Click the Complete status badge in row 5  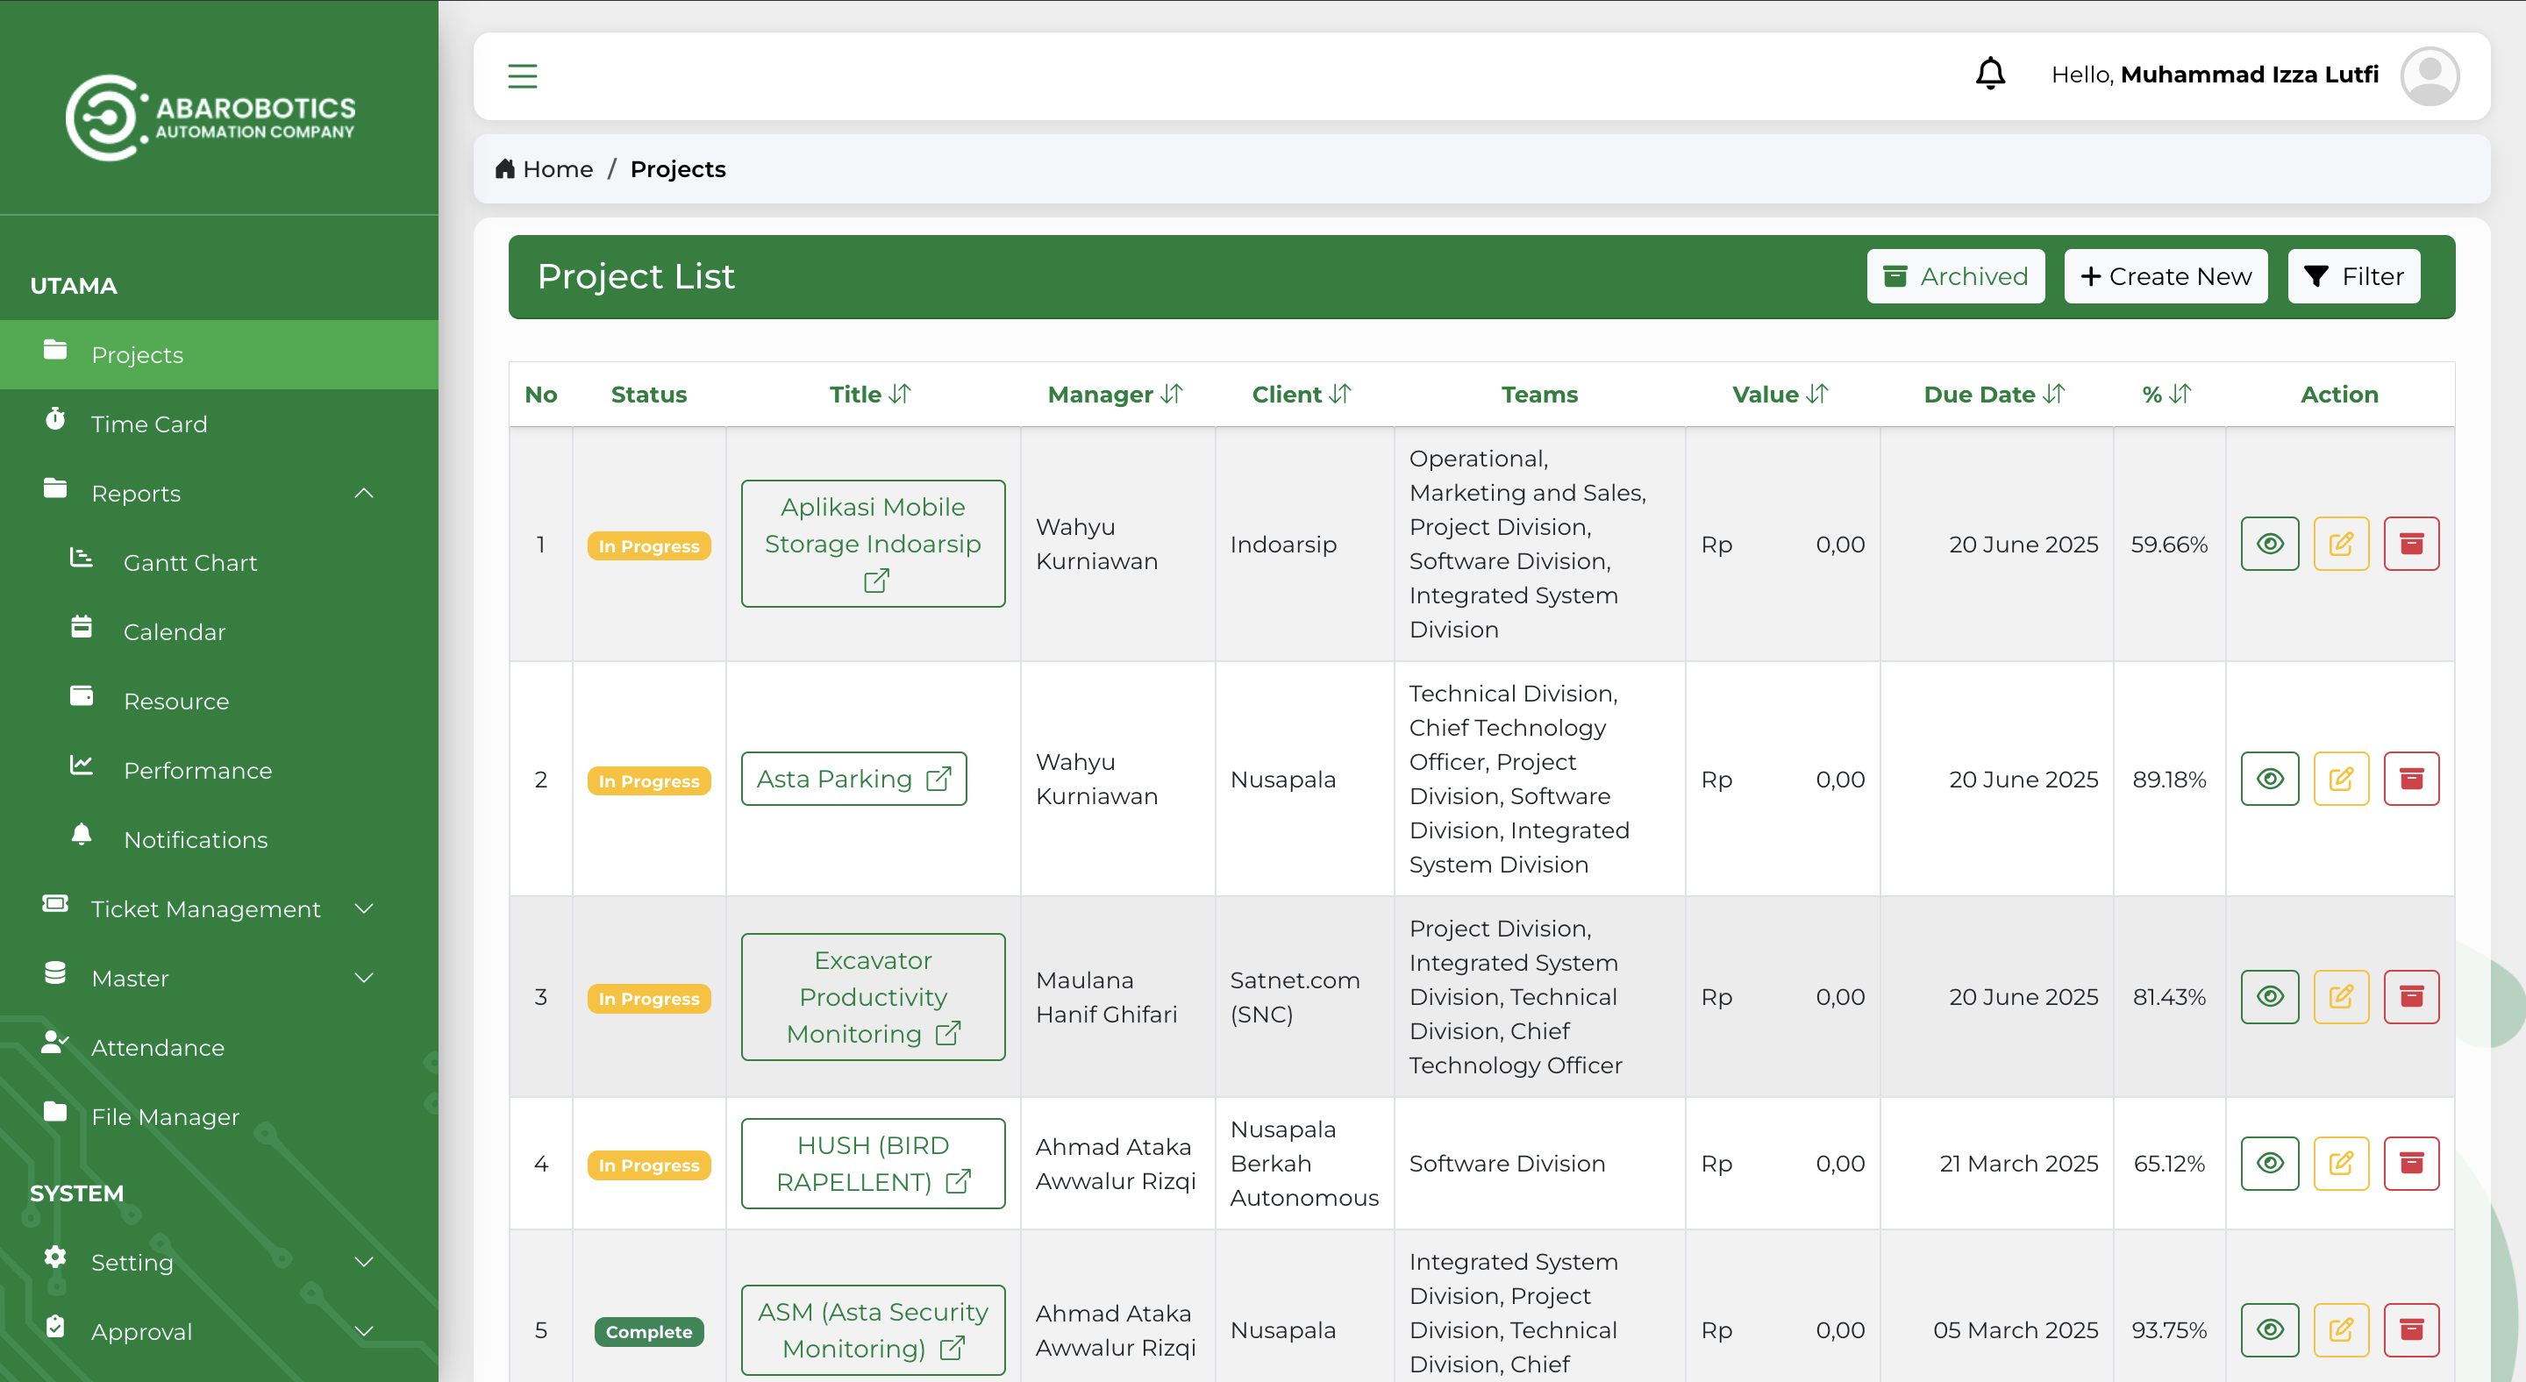click(x=648, y=1332)
